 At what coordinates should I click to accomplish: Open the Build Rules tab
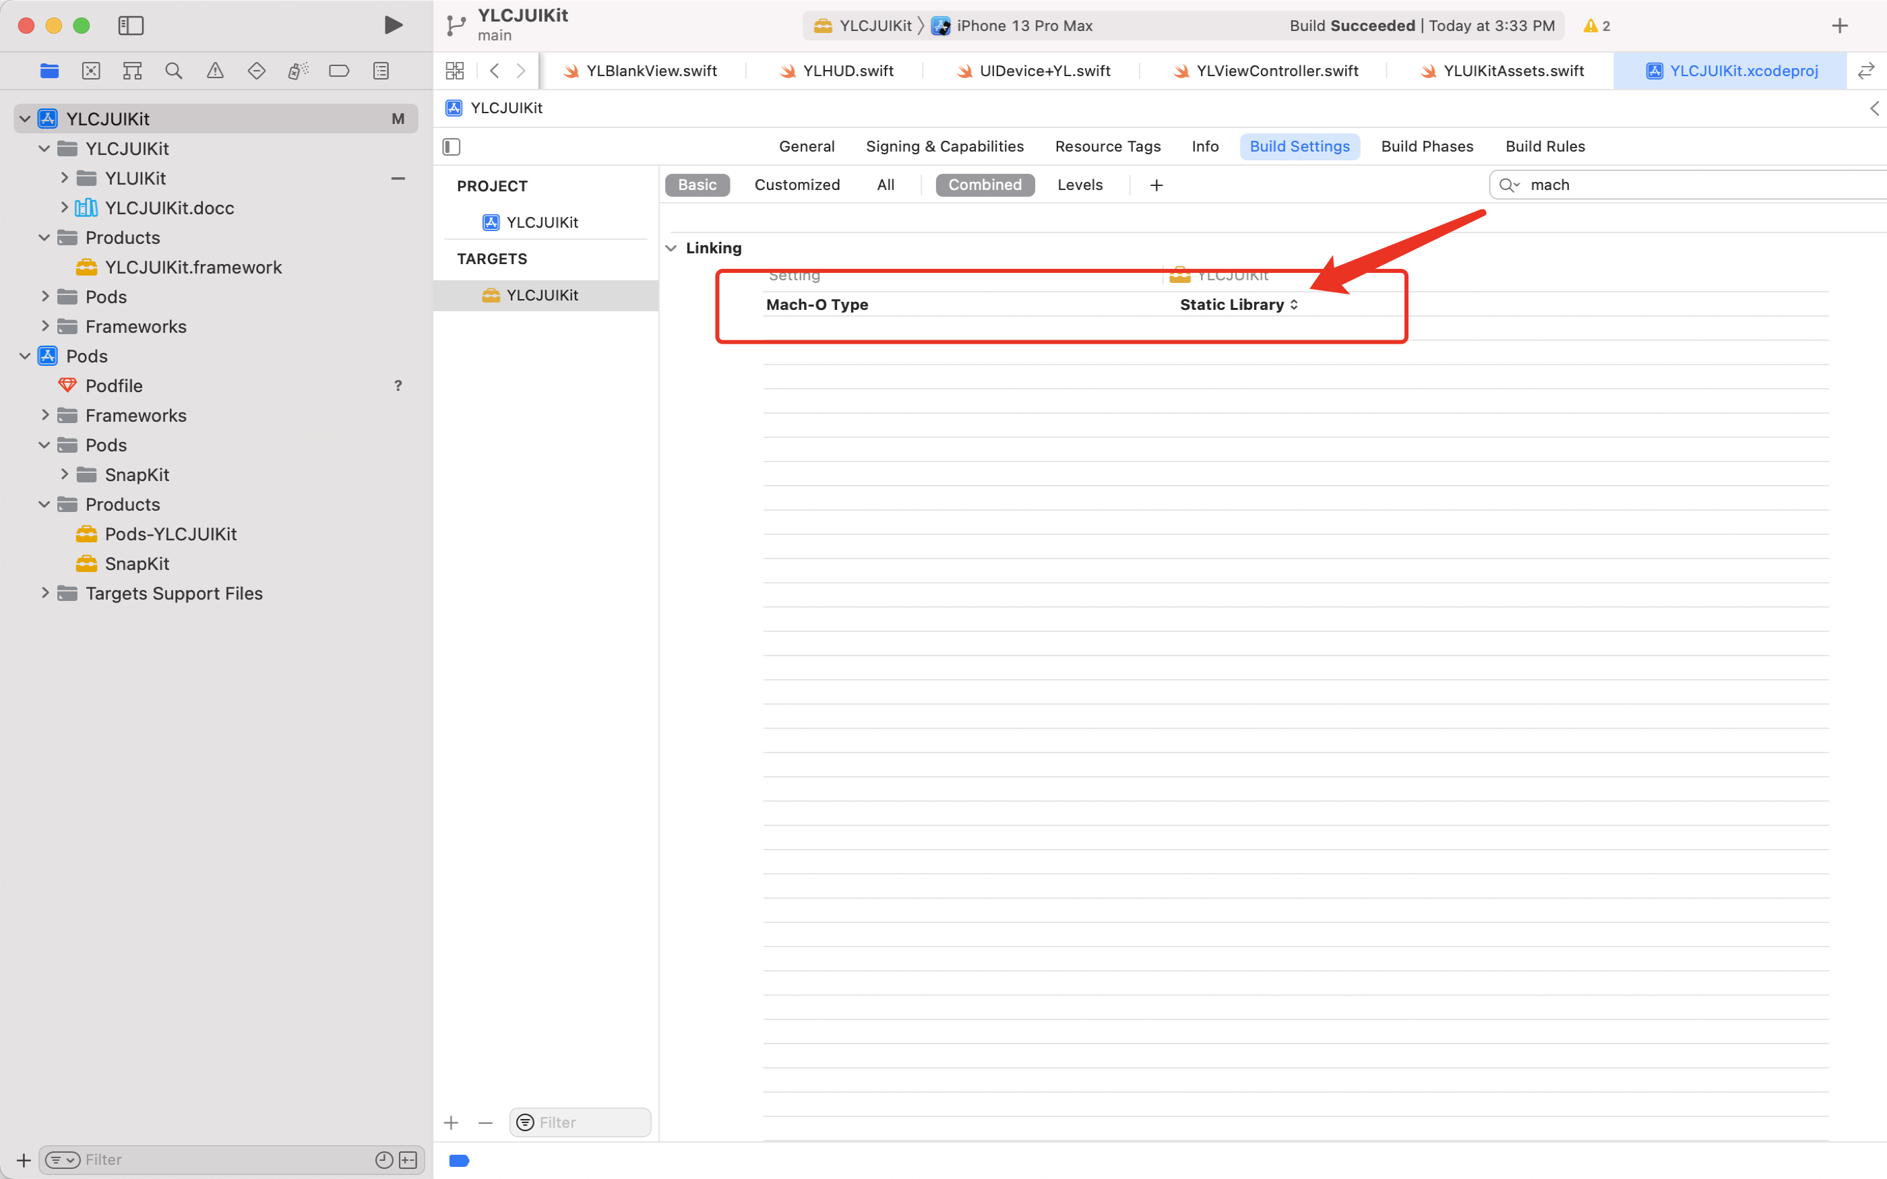tap(1545, 147)
